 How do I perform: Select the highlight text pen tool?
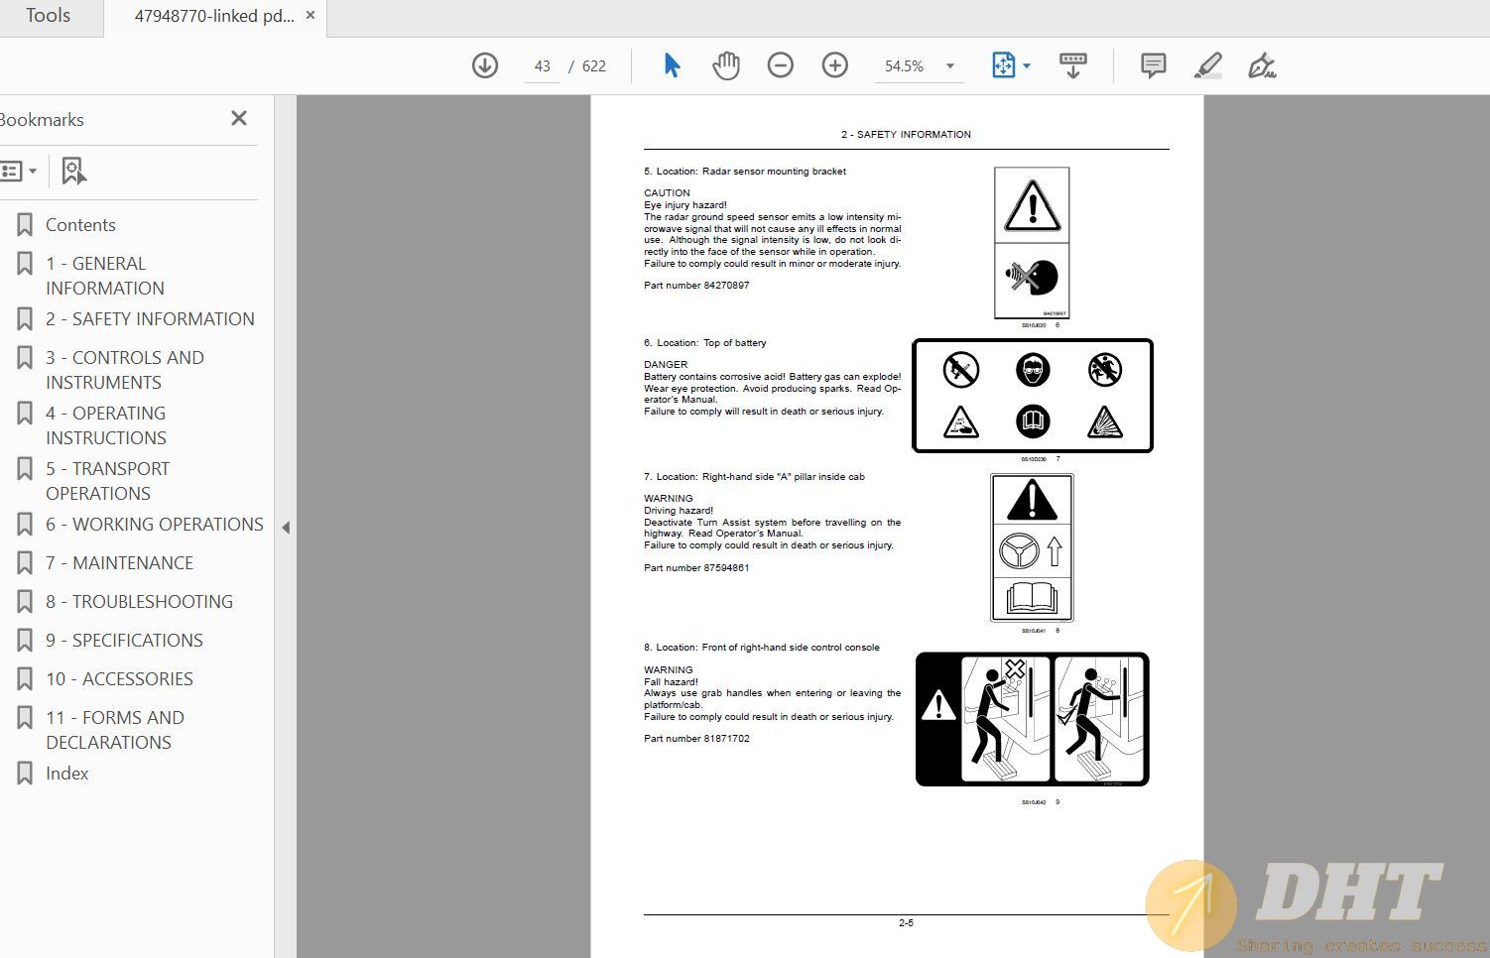1207,65
